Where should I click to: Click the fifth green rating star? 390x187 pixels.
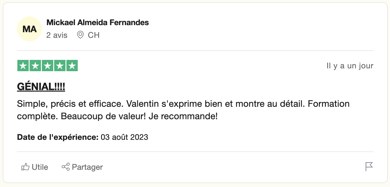(x=72, y=66)
